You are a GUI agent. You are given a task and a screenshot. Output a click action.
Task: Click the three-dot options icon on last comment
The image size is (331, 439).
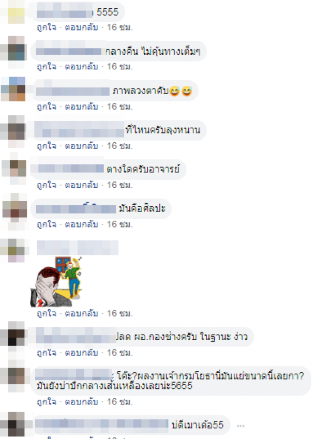coord(240,426)
